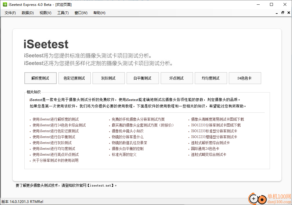Open article 摄像头白平衡的控制
The image size is (292, 205).
click(x=127, y=149)
